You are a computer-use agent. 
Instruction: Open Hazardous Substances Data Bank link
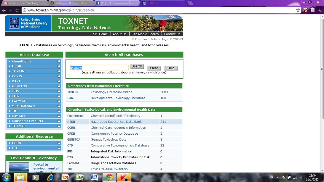[116, 122]
